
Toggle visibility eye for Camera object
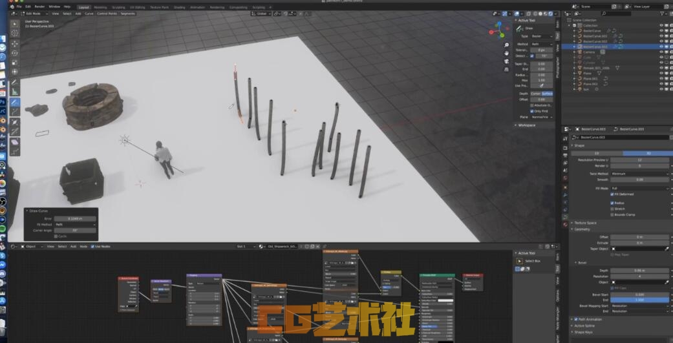coord(661,52)
